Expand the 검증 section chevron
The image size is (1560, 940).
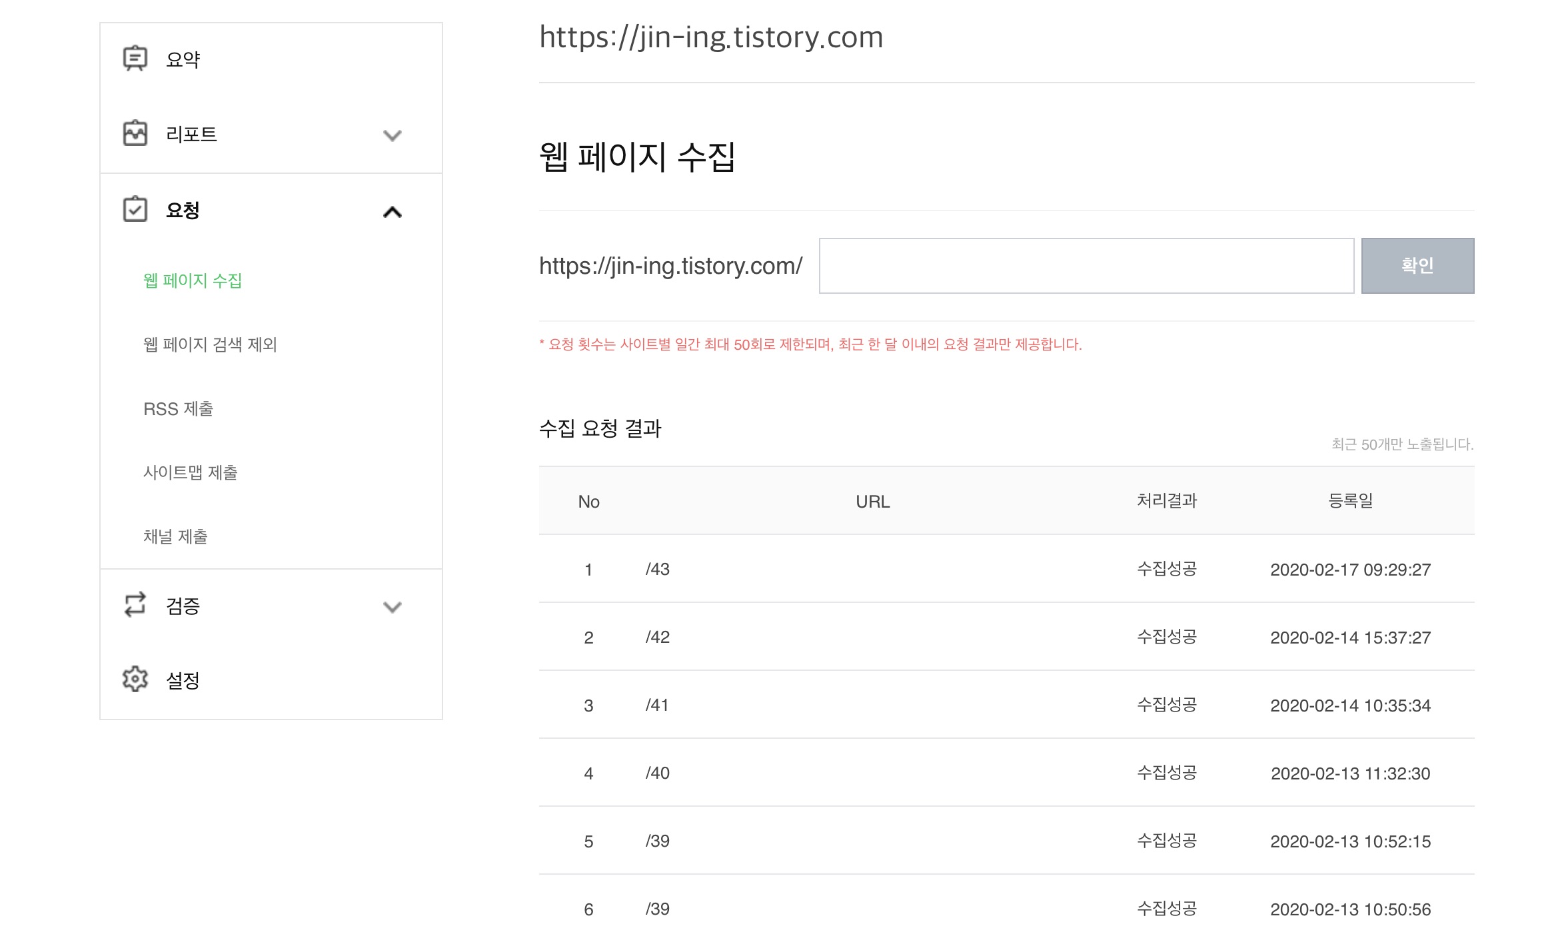click(392, 607)
